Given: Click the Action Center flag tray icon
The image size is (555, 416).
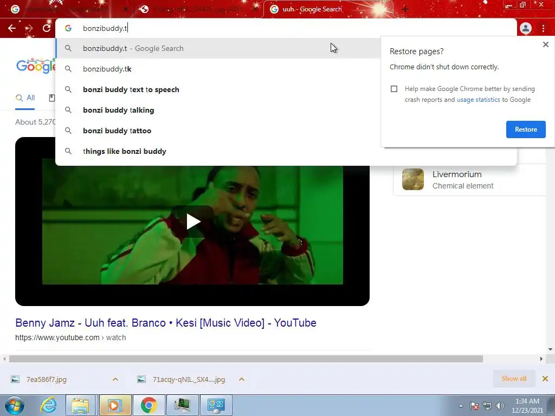Looking at the screenshot, I should tap(474, 406).
